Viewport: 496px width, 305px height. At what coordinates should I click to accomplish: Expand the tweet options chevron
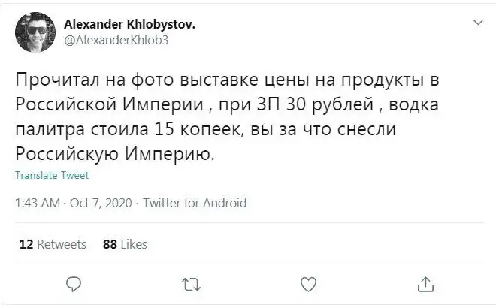(x=476, y=25)
